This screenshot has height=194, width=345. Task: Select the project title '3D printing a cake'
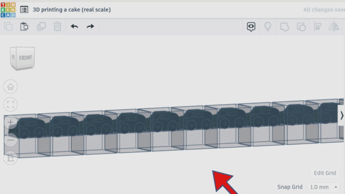(x=72, y=10)
